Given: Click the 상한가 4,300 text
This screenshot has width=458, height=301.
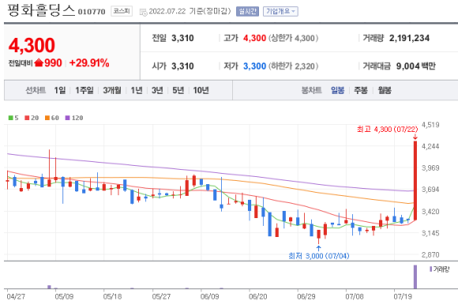Looking at the screenshot, I should 293,38.
